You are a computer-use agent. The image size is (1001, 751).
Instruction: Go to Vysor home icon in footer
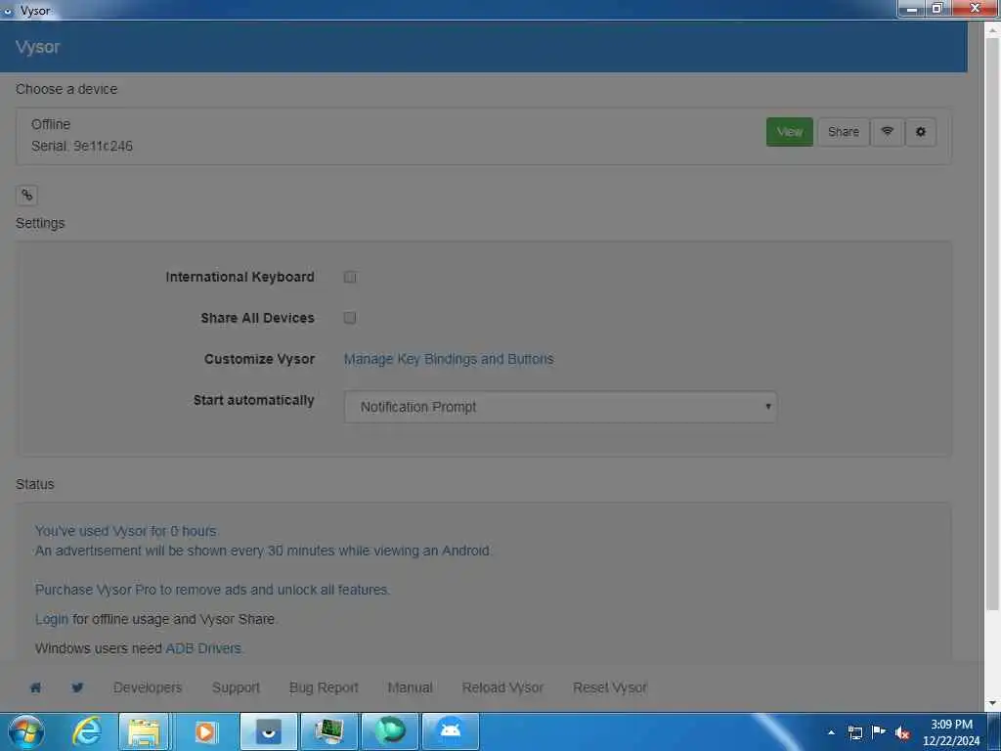tap(36, 687)
